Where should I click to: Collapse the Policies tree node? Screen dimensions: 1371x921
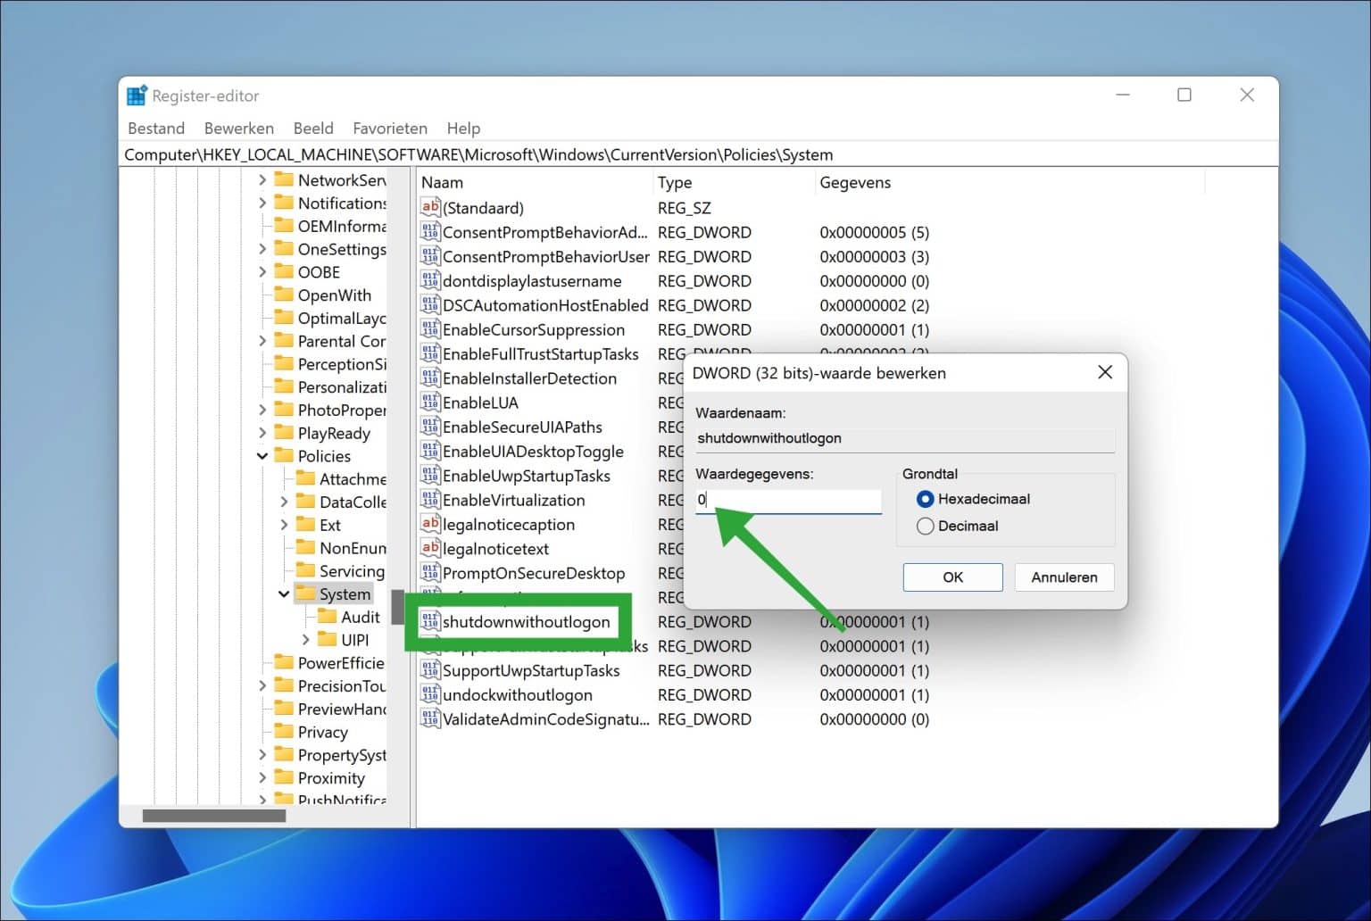[x=262, y=456]
